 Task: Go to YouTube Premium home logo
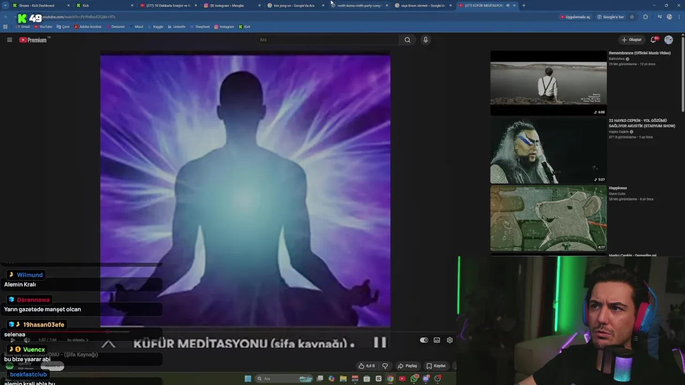(x=33, y=40)
